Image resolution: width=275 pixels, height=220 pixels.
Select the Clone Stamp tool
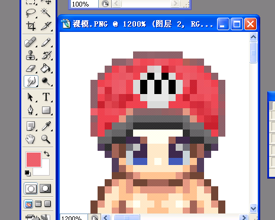31,55
